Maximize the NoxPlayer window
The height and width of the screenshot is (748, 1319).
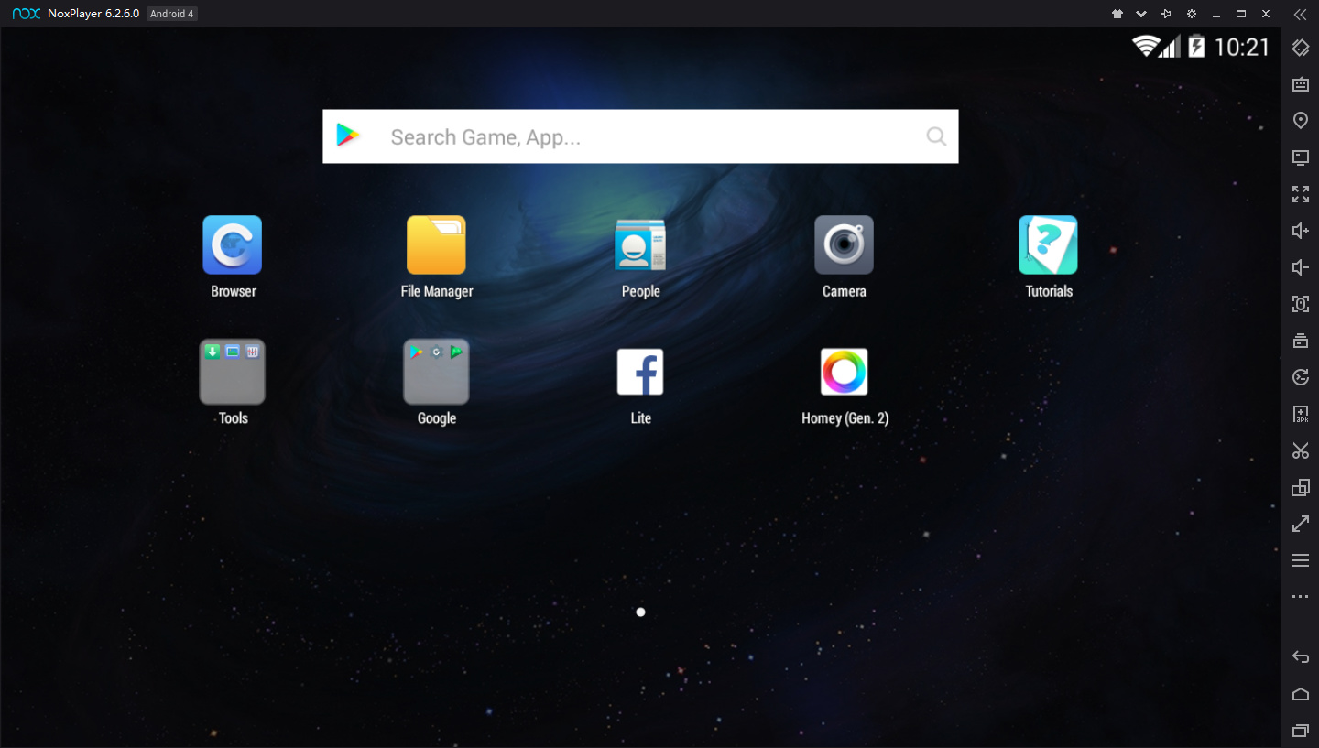tap(1241, 14)
